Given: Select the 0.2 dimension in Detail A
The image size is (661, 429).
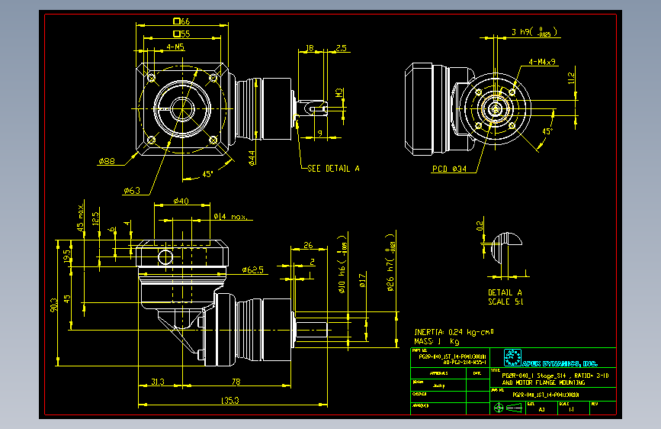Looking at the screenshot, I should [x=480, y=226].
